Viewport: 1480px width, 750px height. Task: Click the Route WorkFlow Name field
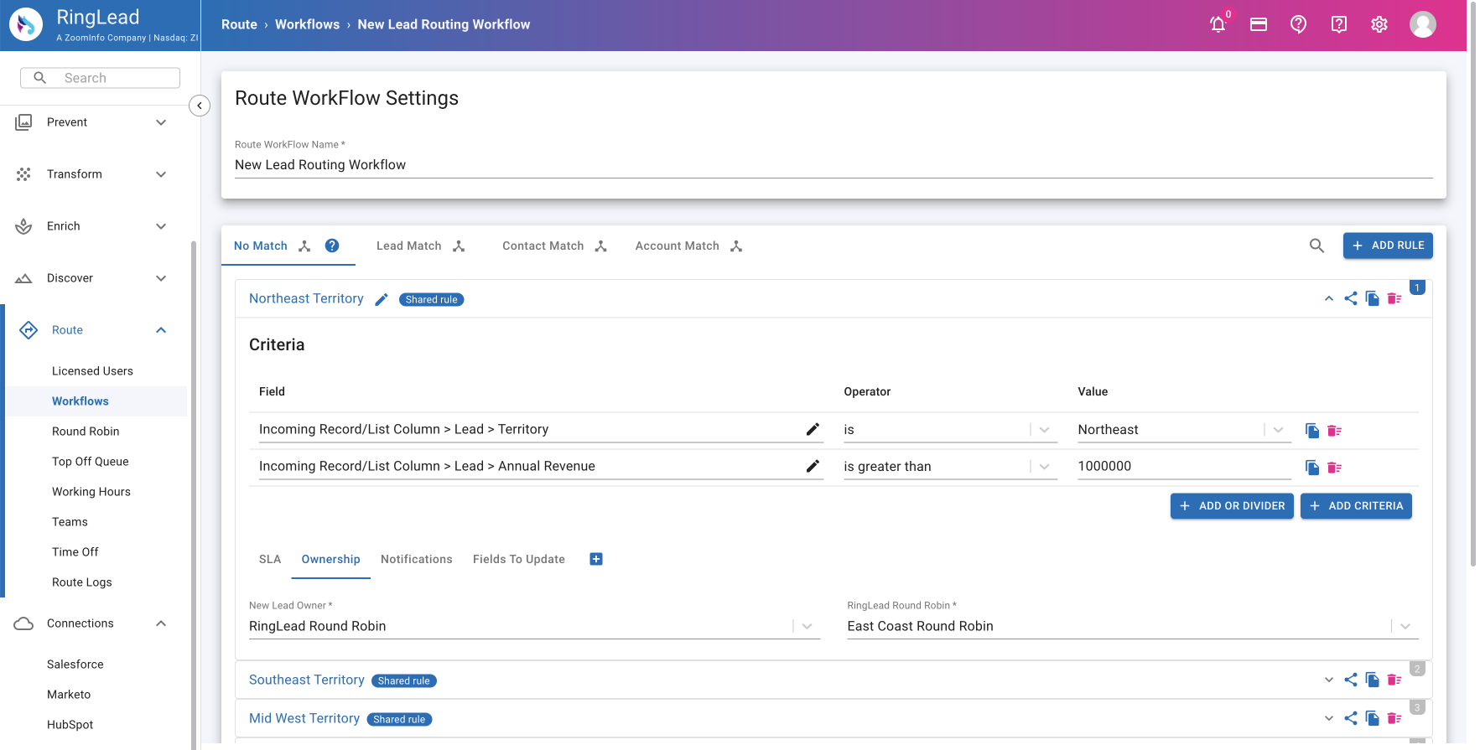(833, 165)
